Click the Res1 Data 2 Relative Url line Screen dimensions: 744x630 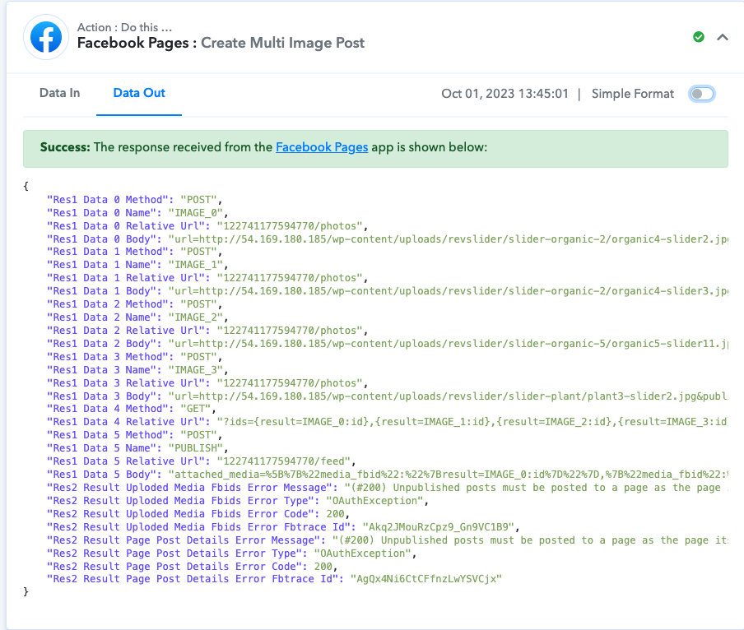tap(207, 331)
